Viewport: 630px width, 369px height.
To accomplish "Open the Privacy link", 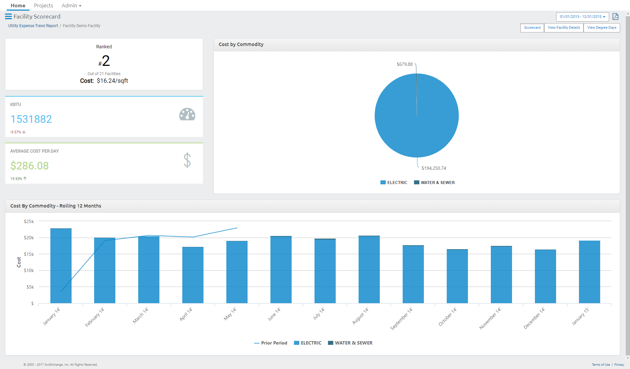I will coord(619,365).
